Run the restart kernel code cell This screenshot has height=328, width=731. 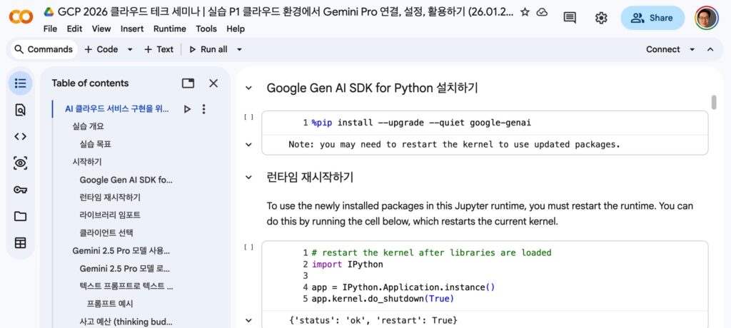click(249, 247)
